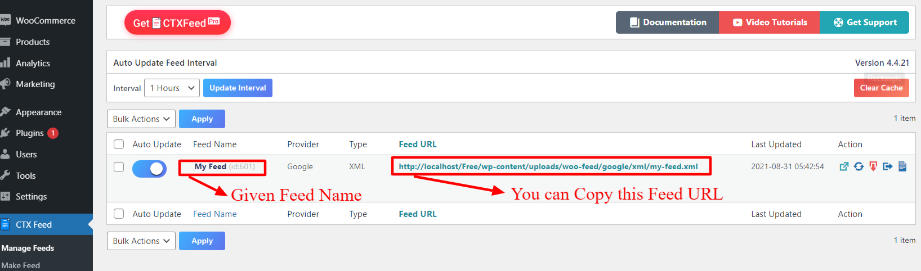Click the Feed Name header column
This screenshot has height=271, width=921.
[x=215, y=144]
